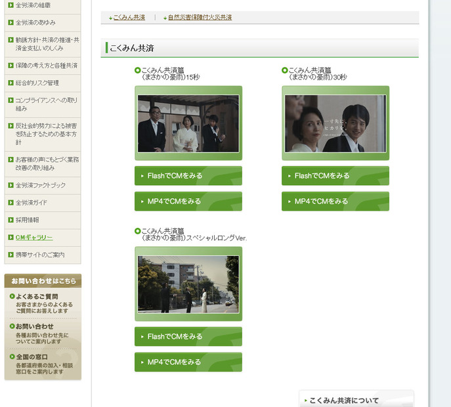Viewport: 451px width, 407px height.
Task: Open よくあるご質問 FAQ link
Action: coord(37,297)
